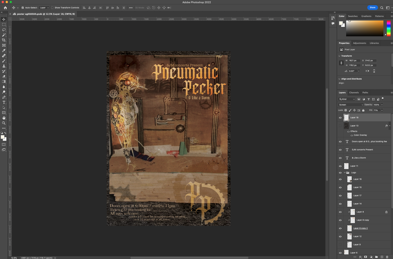This screenshot has height=259, width=393.
Task: Toggle visibility of Color Overlay effect
Action: coord(352,135)
